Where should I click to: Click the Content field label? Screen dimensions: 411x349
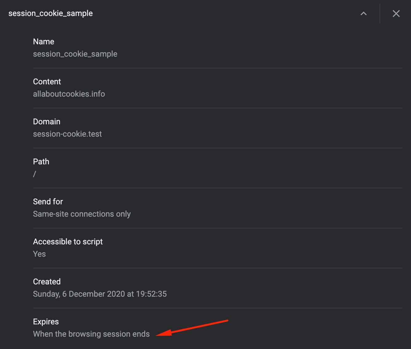click(47, 82)
